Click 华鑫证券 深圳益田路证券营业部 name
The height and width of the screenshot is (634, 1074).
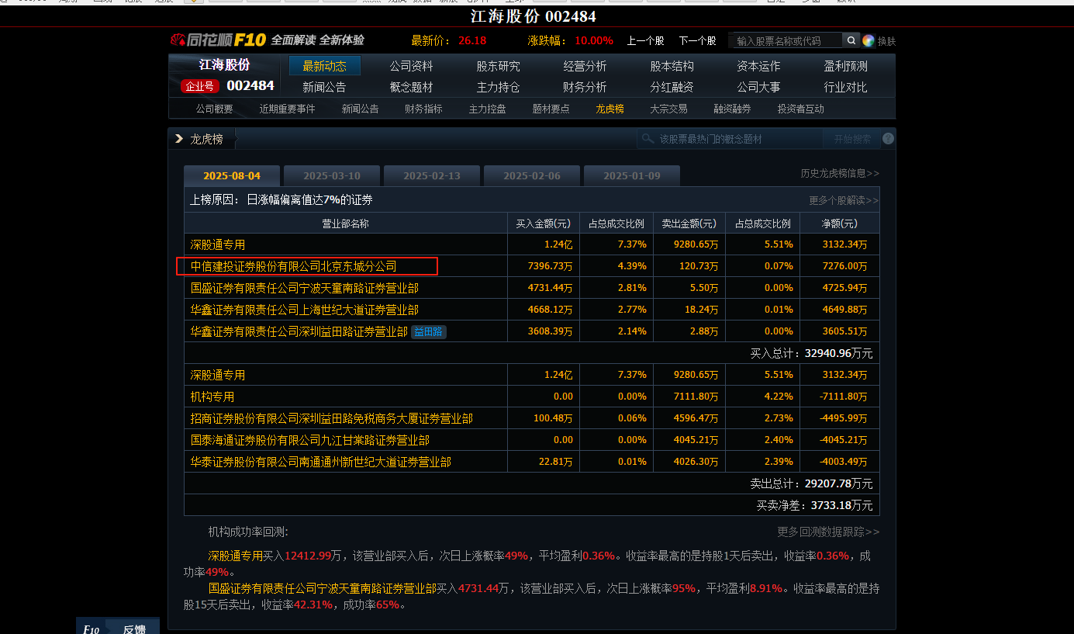point(299,331)
